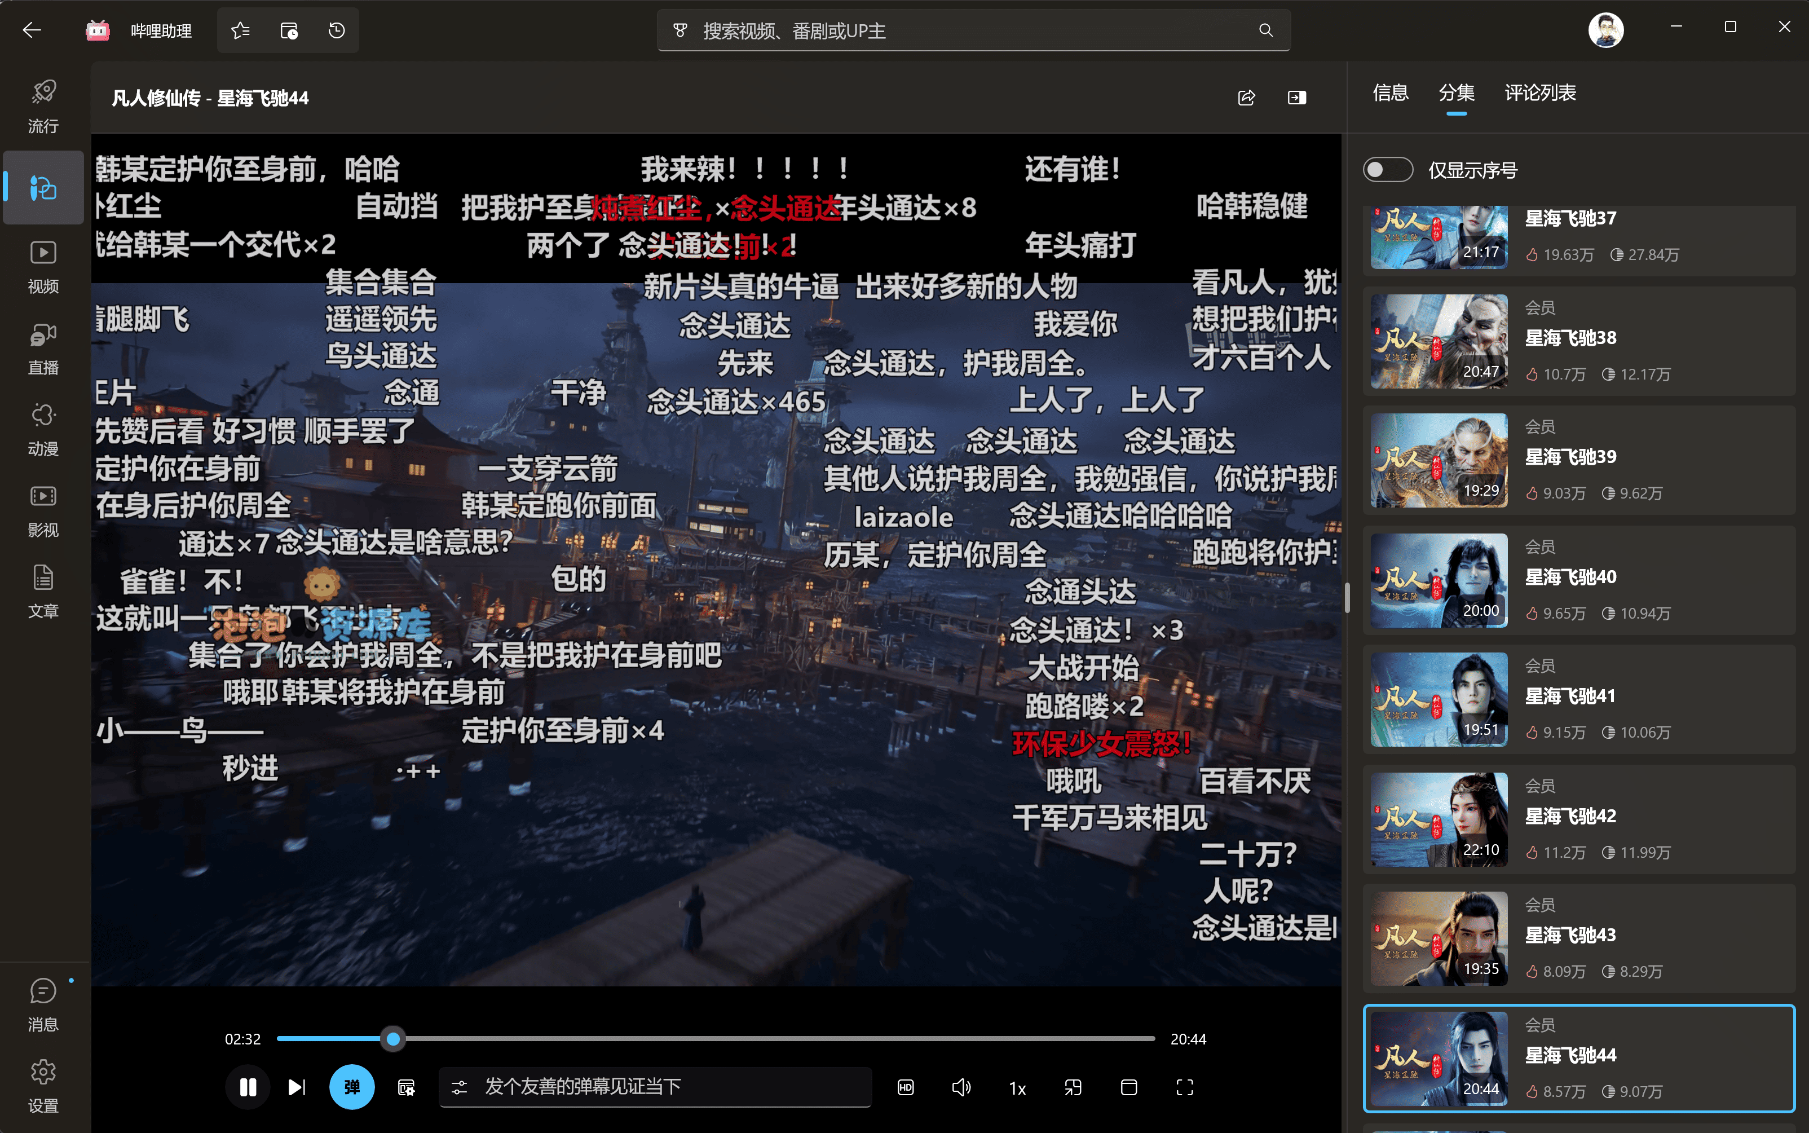Select current episode 星海飞驰44
The image size is (1809, 1133).
pos(1578,1058)
